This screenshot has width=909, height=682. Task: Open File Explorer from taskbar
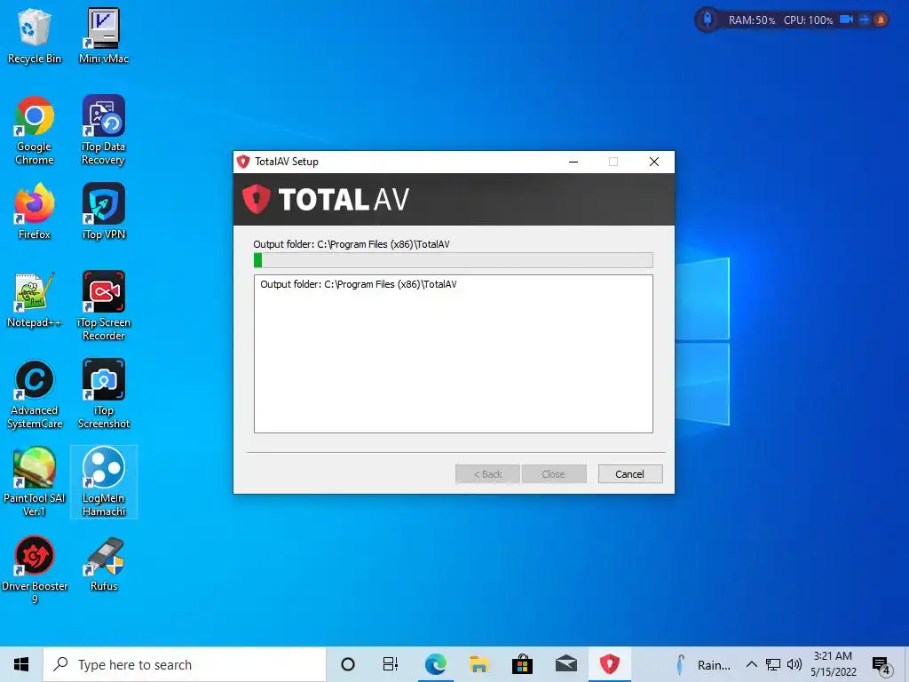coord(478,664)
